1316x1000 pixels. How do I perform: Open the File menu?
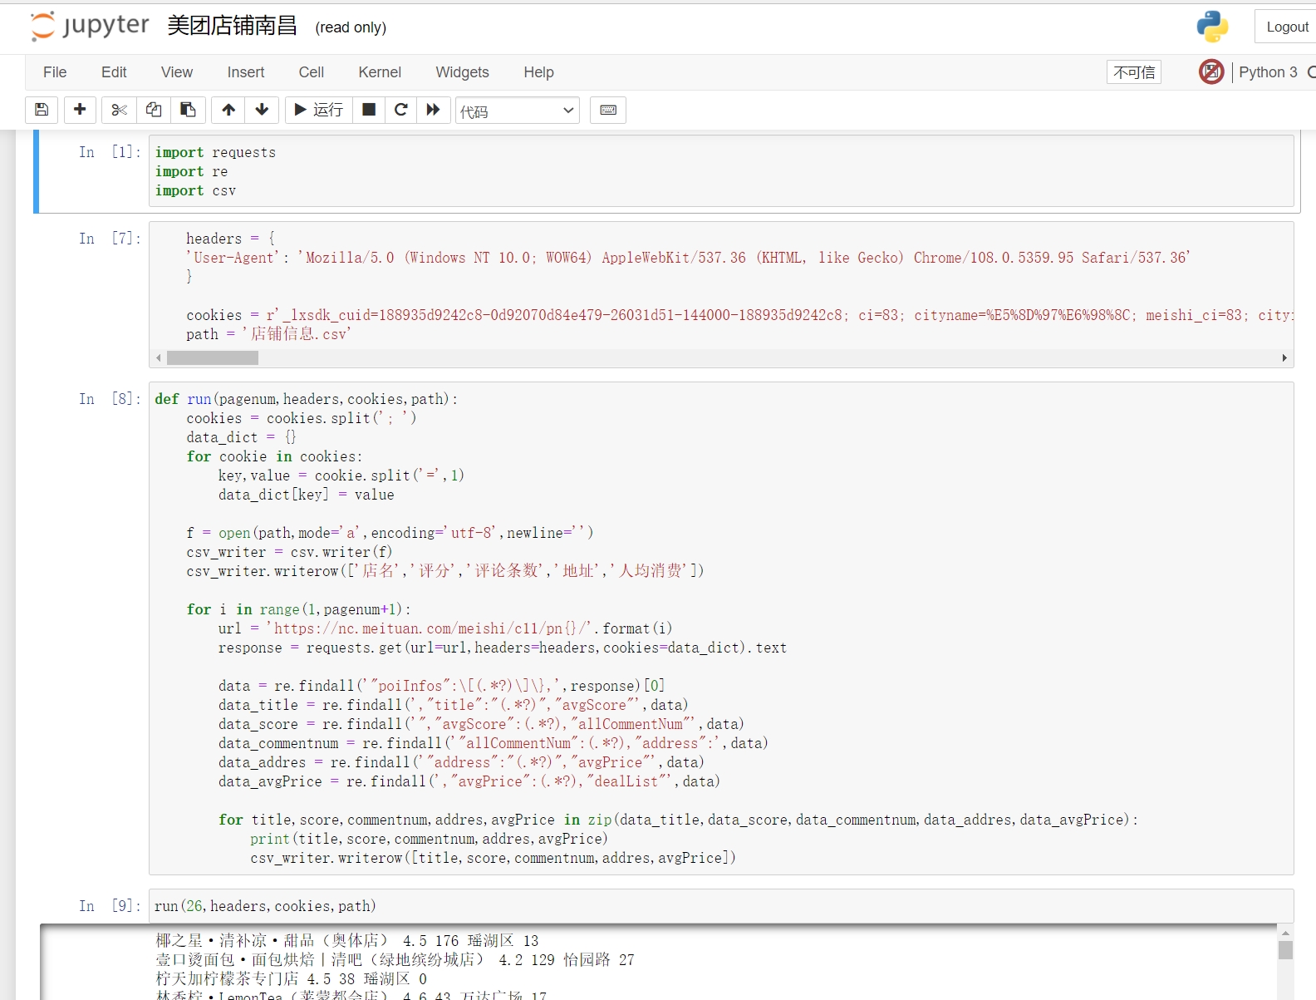point(55,72)
